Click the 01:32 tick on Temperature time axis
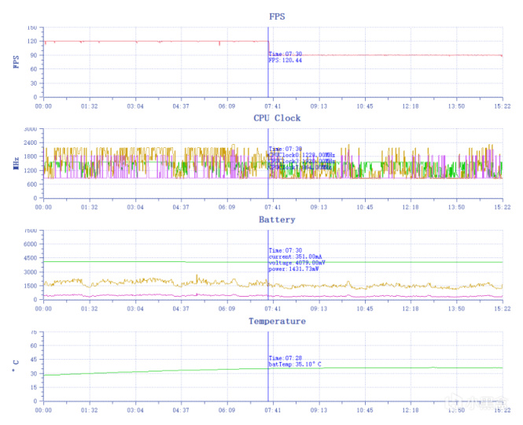The height and width of the screenshot is (425, 523). 90,410
